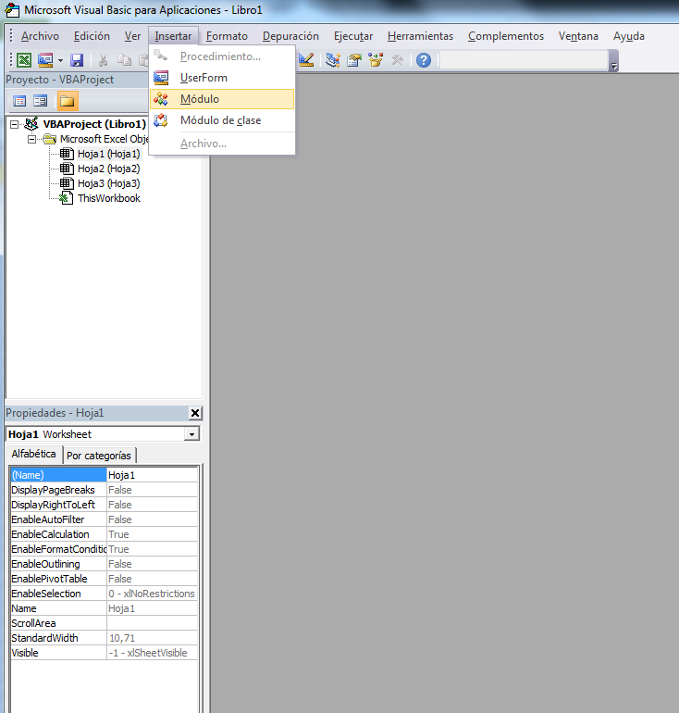The image size is (679, 713).
Task: Open the Edición menu
Action: [92, 36]
